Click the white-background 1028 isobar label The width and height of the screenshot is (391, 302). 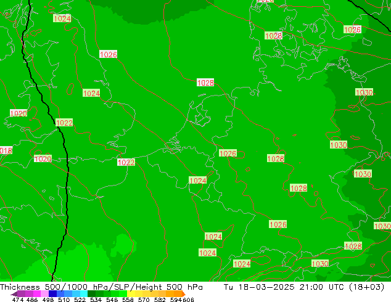point(205,83)
